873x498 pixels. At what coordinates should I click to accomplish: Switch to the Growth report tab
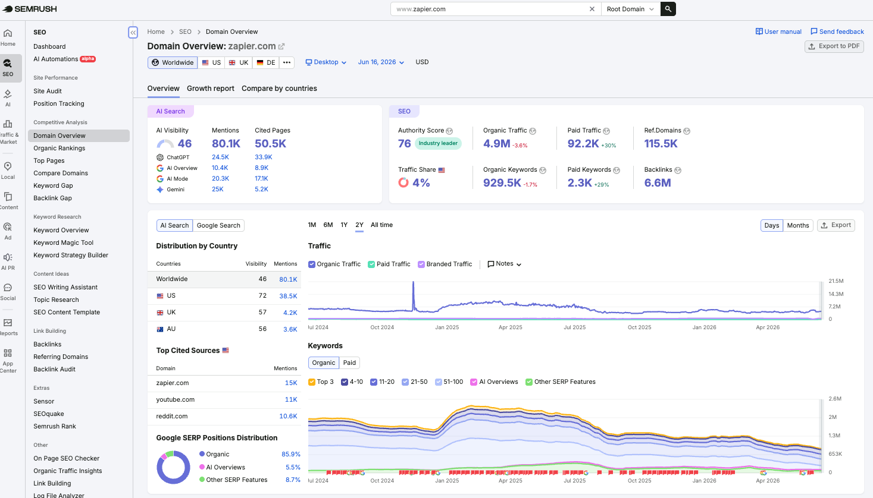(x=211, y=89)
